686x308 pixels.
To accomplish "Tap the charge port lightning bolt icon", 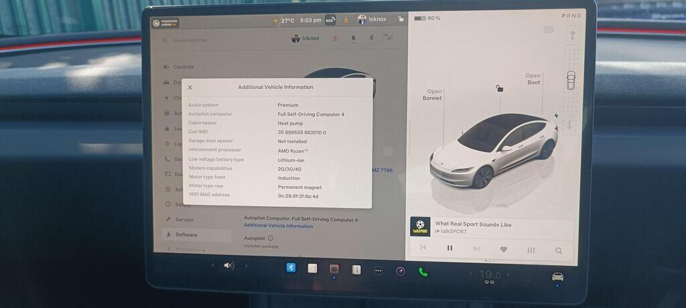I will pyautogui.click(x=555, y=116).
